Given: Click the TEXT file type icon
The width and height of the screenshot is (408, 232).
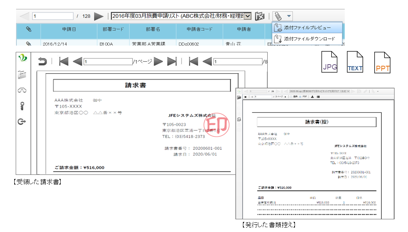Looking at the screenshot, I should click(355, 62).
